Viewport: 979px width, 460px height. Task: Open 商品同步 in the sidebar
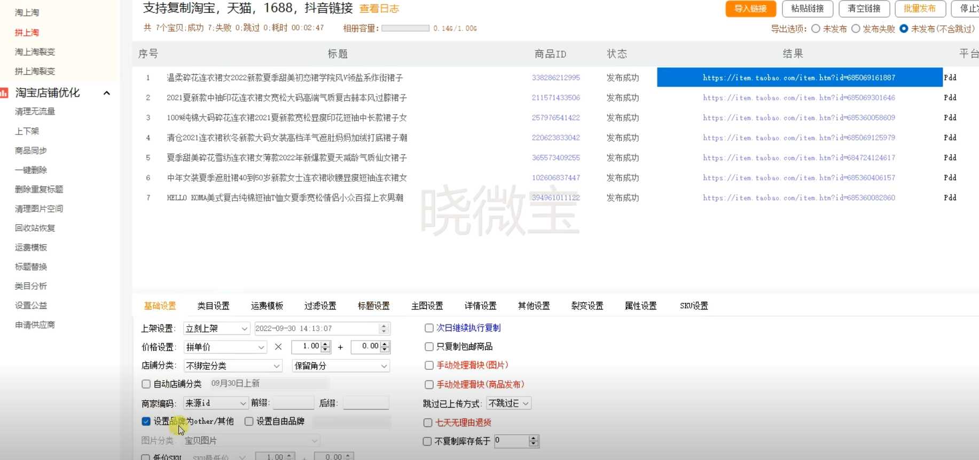31,150
